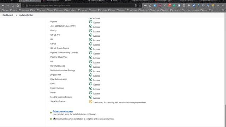Click the green arrow beside Restart Jenkins

tap(51, 119)
